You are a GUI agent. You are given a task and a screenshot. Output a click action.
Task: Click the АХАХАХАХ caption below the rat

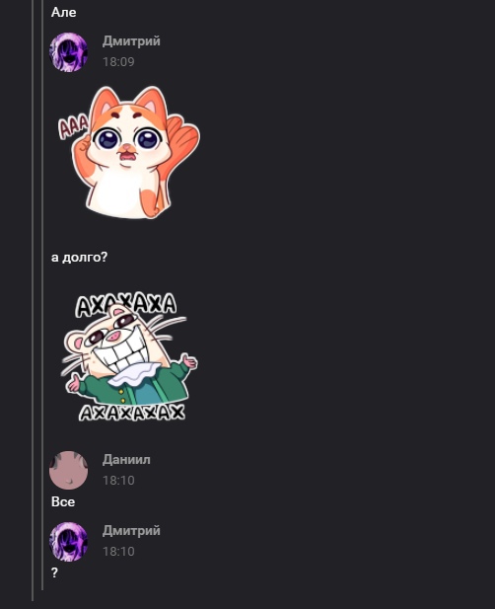coord(132,414)
